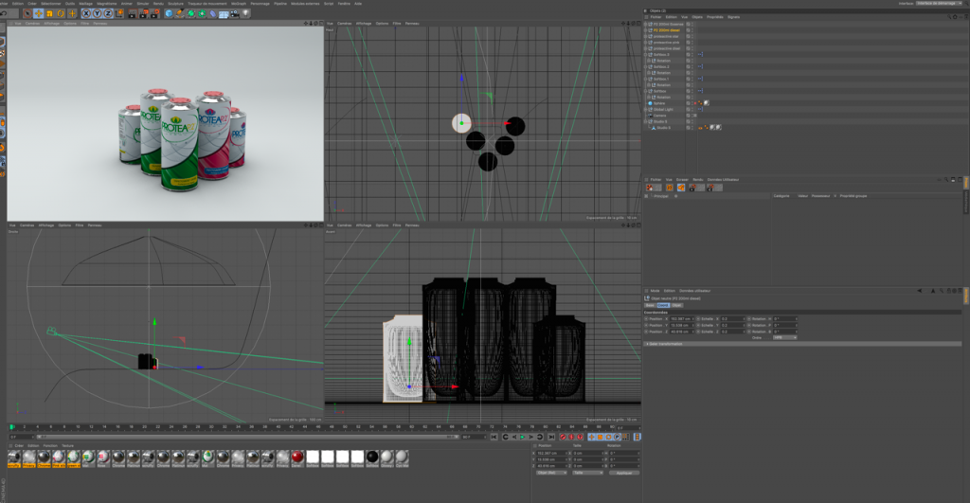Toggle visibility dots of P2 200ml Essence

692,24
